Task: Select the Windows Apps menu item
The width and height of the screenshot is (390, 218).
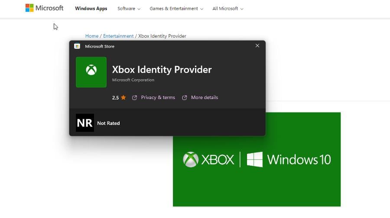Action: click(91, 9)
